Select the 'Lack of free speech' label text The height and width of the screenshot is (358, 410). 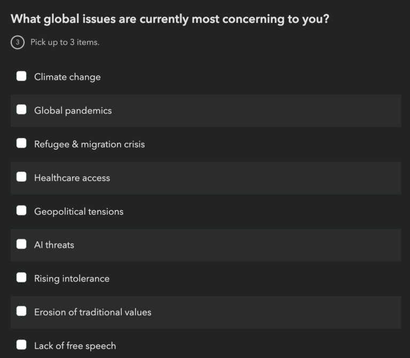click(x=75, y=345)
